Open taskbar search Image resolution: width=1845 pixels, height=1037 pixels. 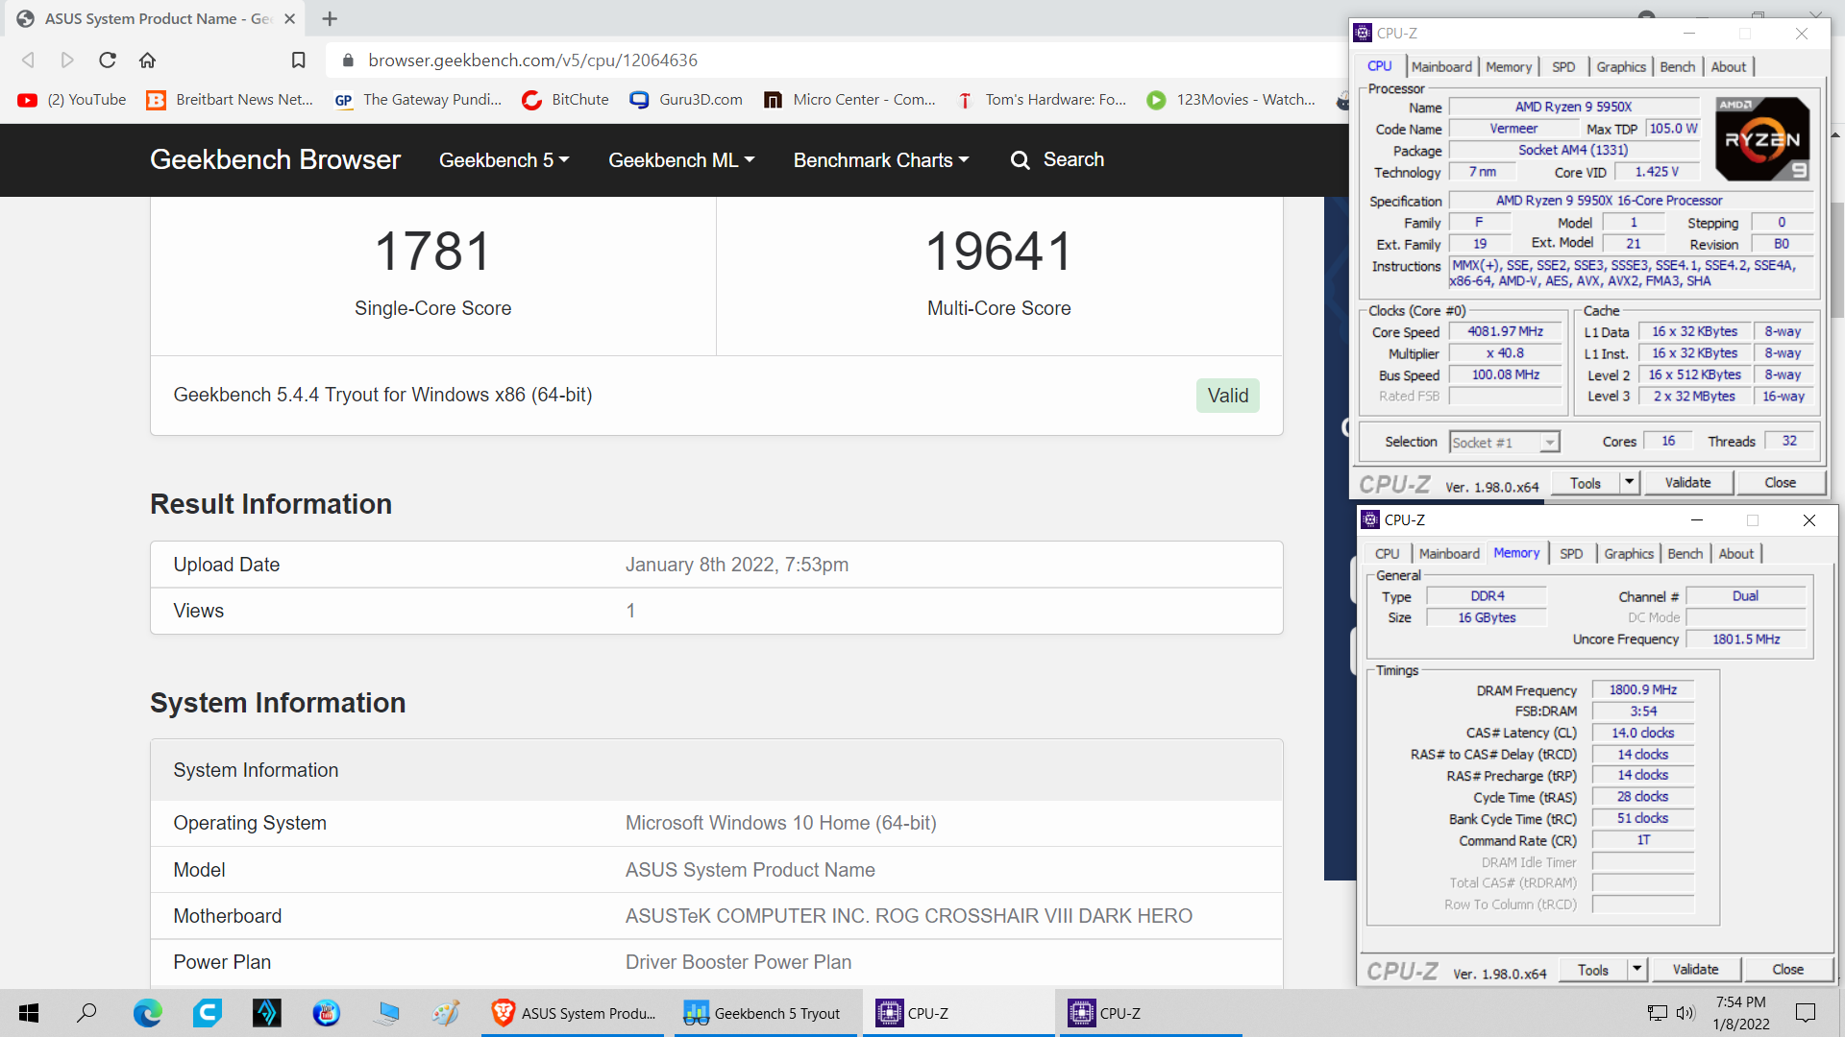87,1013
